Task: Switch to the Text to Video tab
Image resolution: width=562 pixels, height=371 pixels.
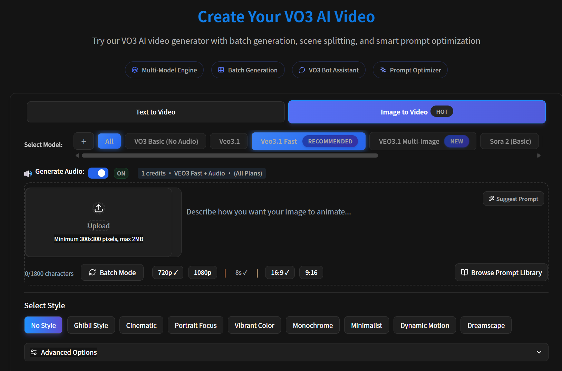Action: (x=156, y=112)
